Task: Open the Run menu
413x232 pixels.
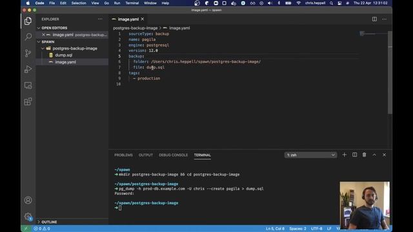Action: point(117,3)
